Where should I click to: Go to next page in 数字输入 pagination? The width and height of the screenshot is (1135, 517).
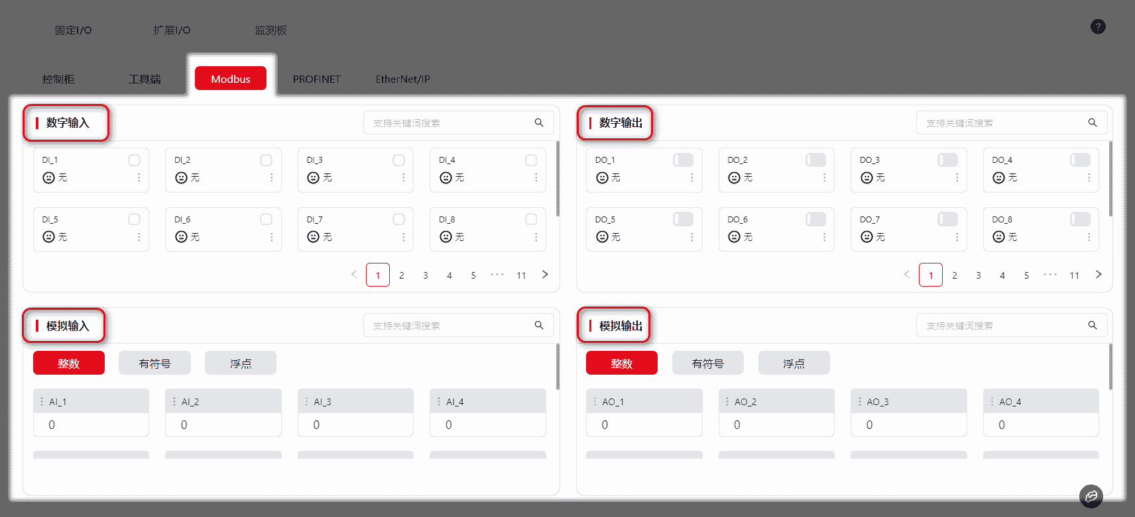coord(545,275)
